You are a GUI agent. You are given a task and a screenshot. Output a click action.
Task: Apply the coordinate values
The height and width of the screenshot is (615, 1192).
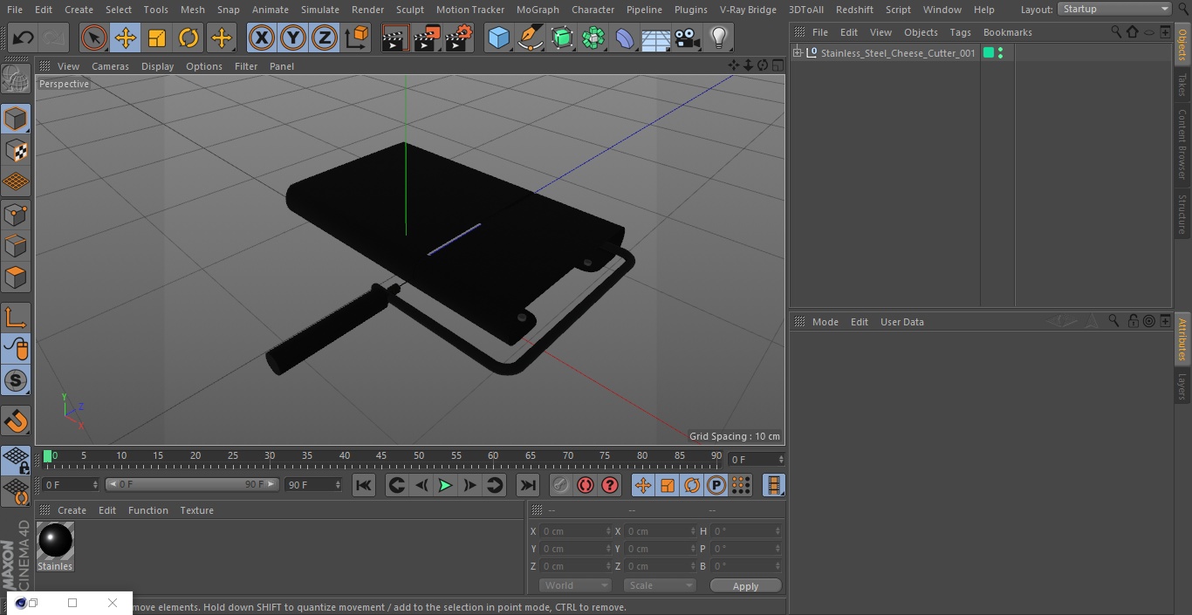pyautogui.click(x=745, y=585)
